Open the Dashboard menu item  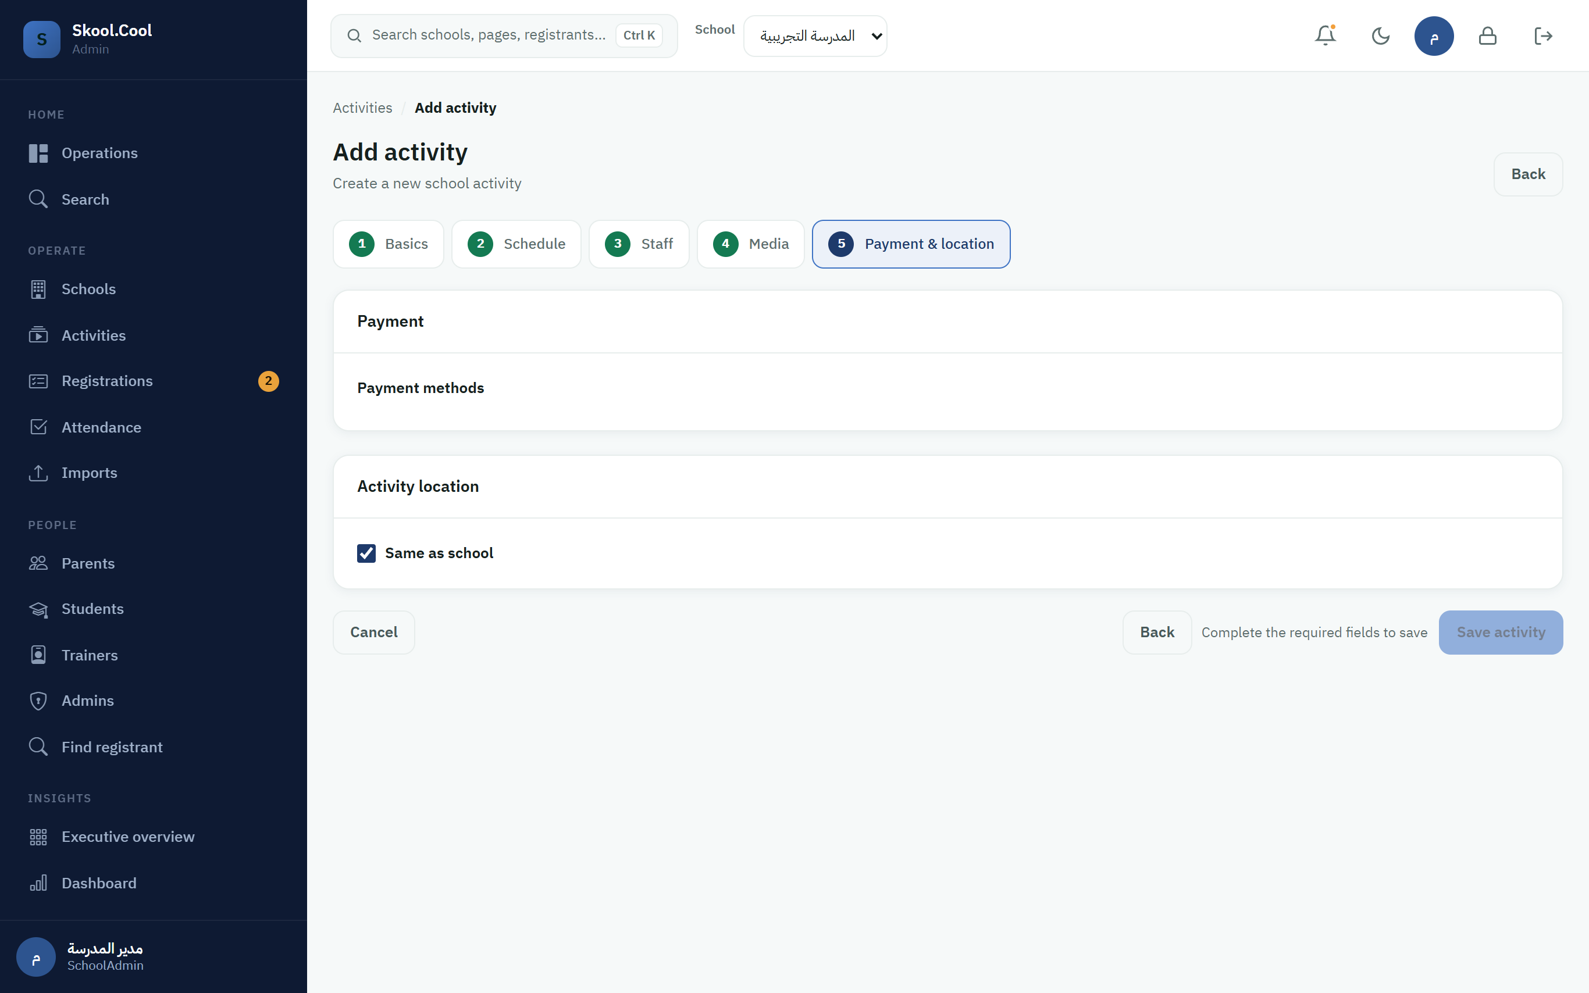coord(154,883)
